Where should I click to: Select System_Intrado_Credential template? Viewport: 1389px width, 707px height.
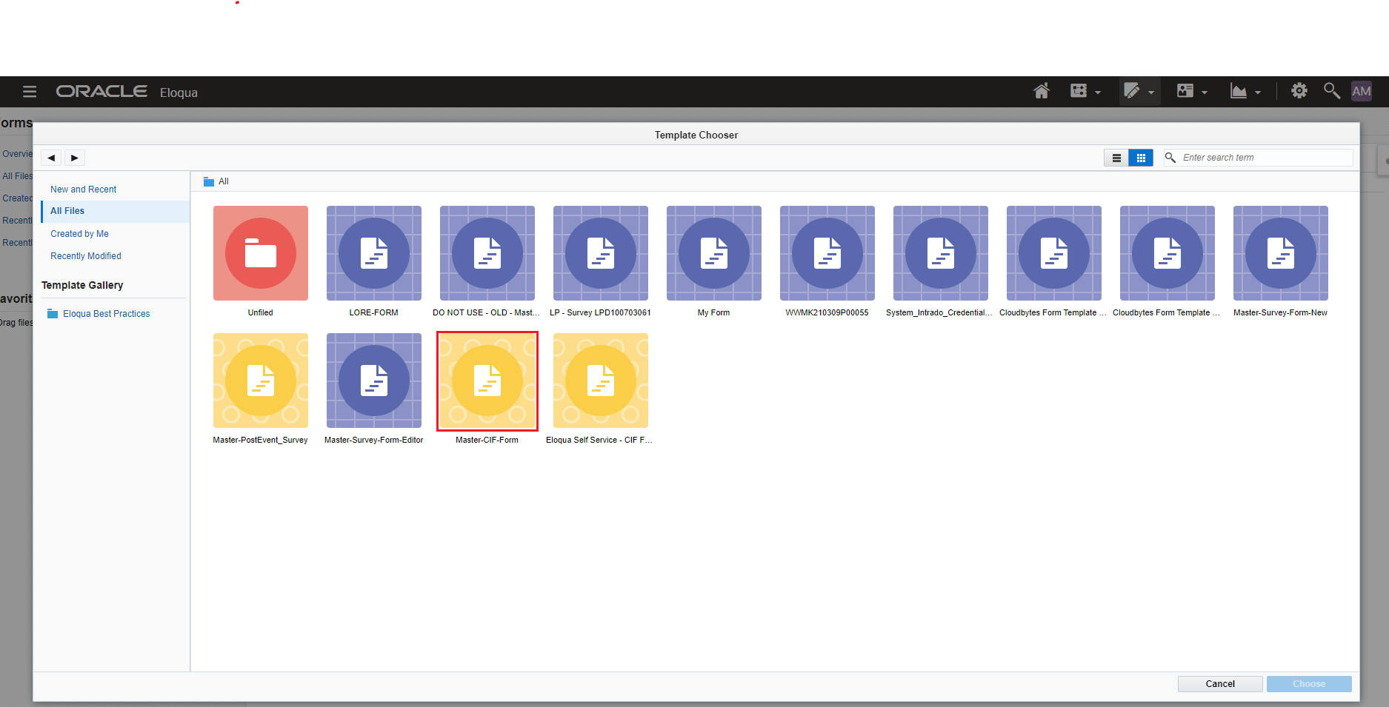pyautogui.click(x=941, y=253)
